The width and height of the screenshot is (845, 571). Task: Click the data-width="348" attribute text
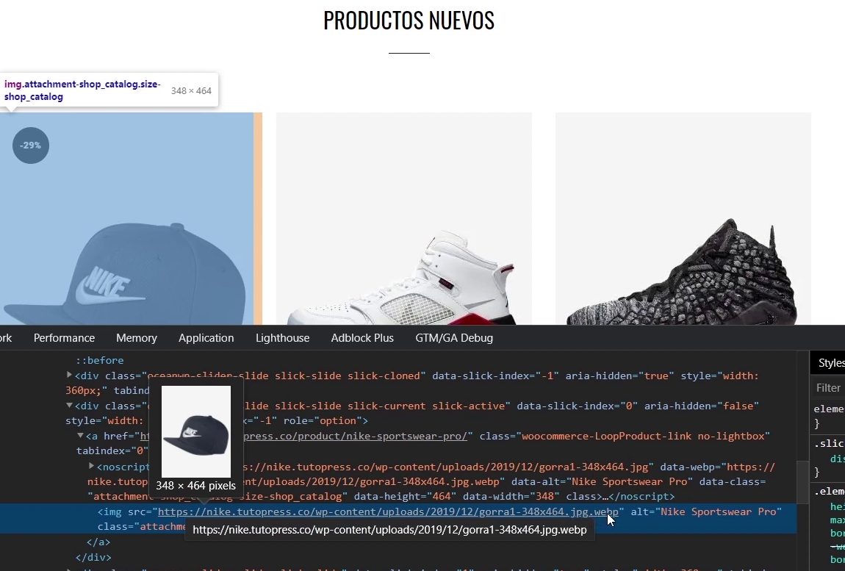pyautogui.click(x=511, y=497)
